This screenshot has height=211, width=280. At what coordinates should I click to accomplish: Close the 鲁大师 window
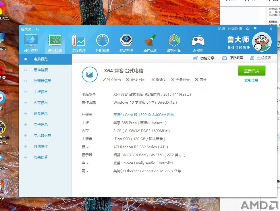[271, 28]
